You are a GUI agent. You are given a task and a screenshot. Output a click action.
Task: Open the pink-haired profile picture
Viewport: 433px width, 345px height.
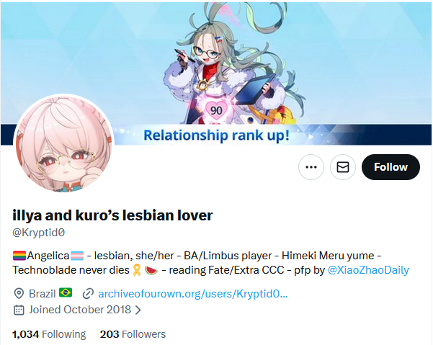click(x=63, y=144)
